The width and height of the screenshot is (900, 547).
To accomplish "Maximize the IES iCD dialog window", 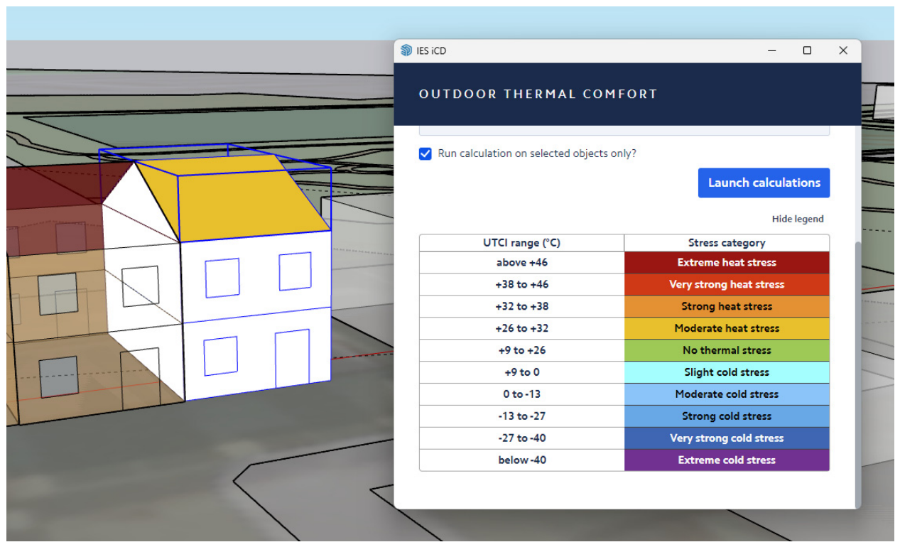I will pos(807,50).
